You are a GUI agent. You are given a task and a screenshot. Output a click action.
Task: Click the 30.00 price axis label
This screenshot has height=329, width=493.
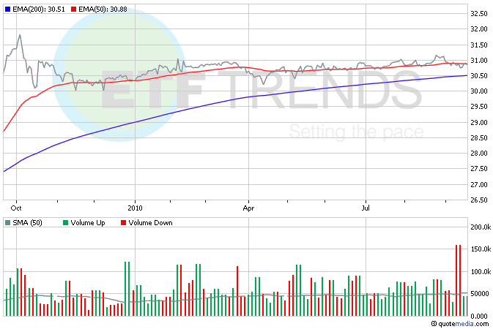[479, 91]
